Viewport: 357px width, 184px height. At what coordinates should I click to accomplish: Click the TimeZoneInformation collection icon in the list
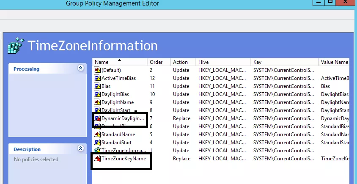pos(97,150)
